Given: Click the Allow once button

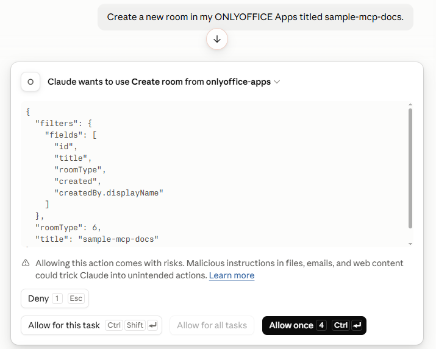Looking at the screenshot, I should point(314,325).
